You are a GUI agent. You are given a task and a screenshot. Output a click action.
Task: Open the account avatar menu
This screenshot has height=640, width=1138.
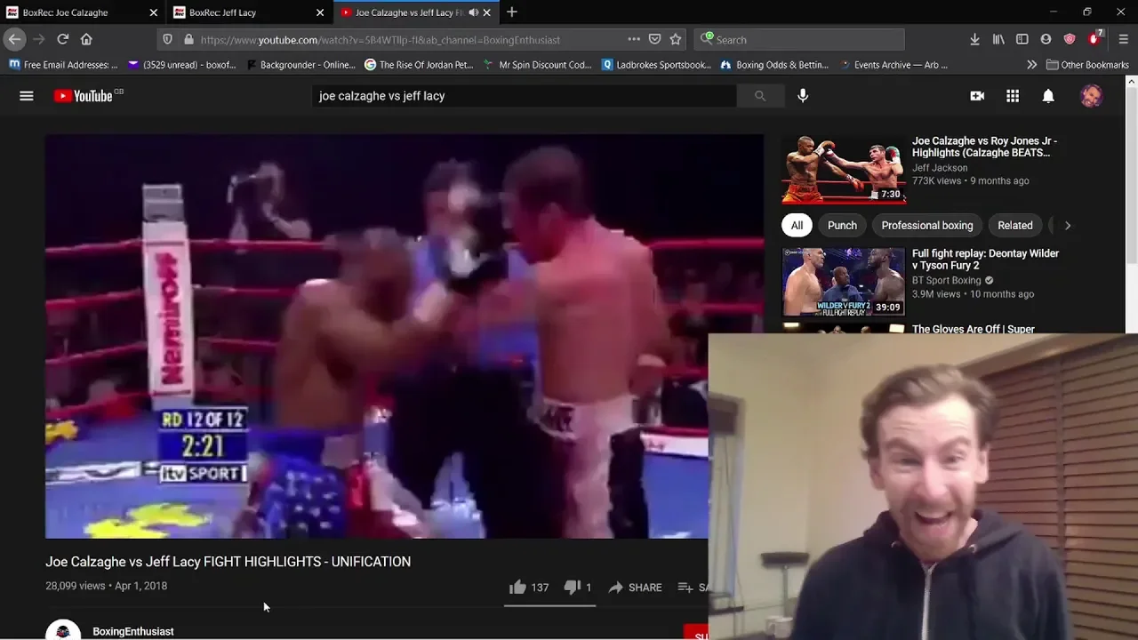(x=1091, y=96)
